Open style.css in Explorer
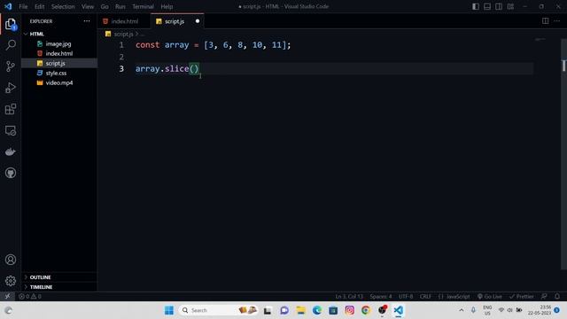567x319 pixels. click(56, 73)
